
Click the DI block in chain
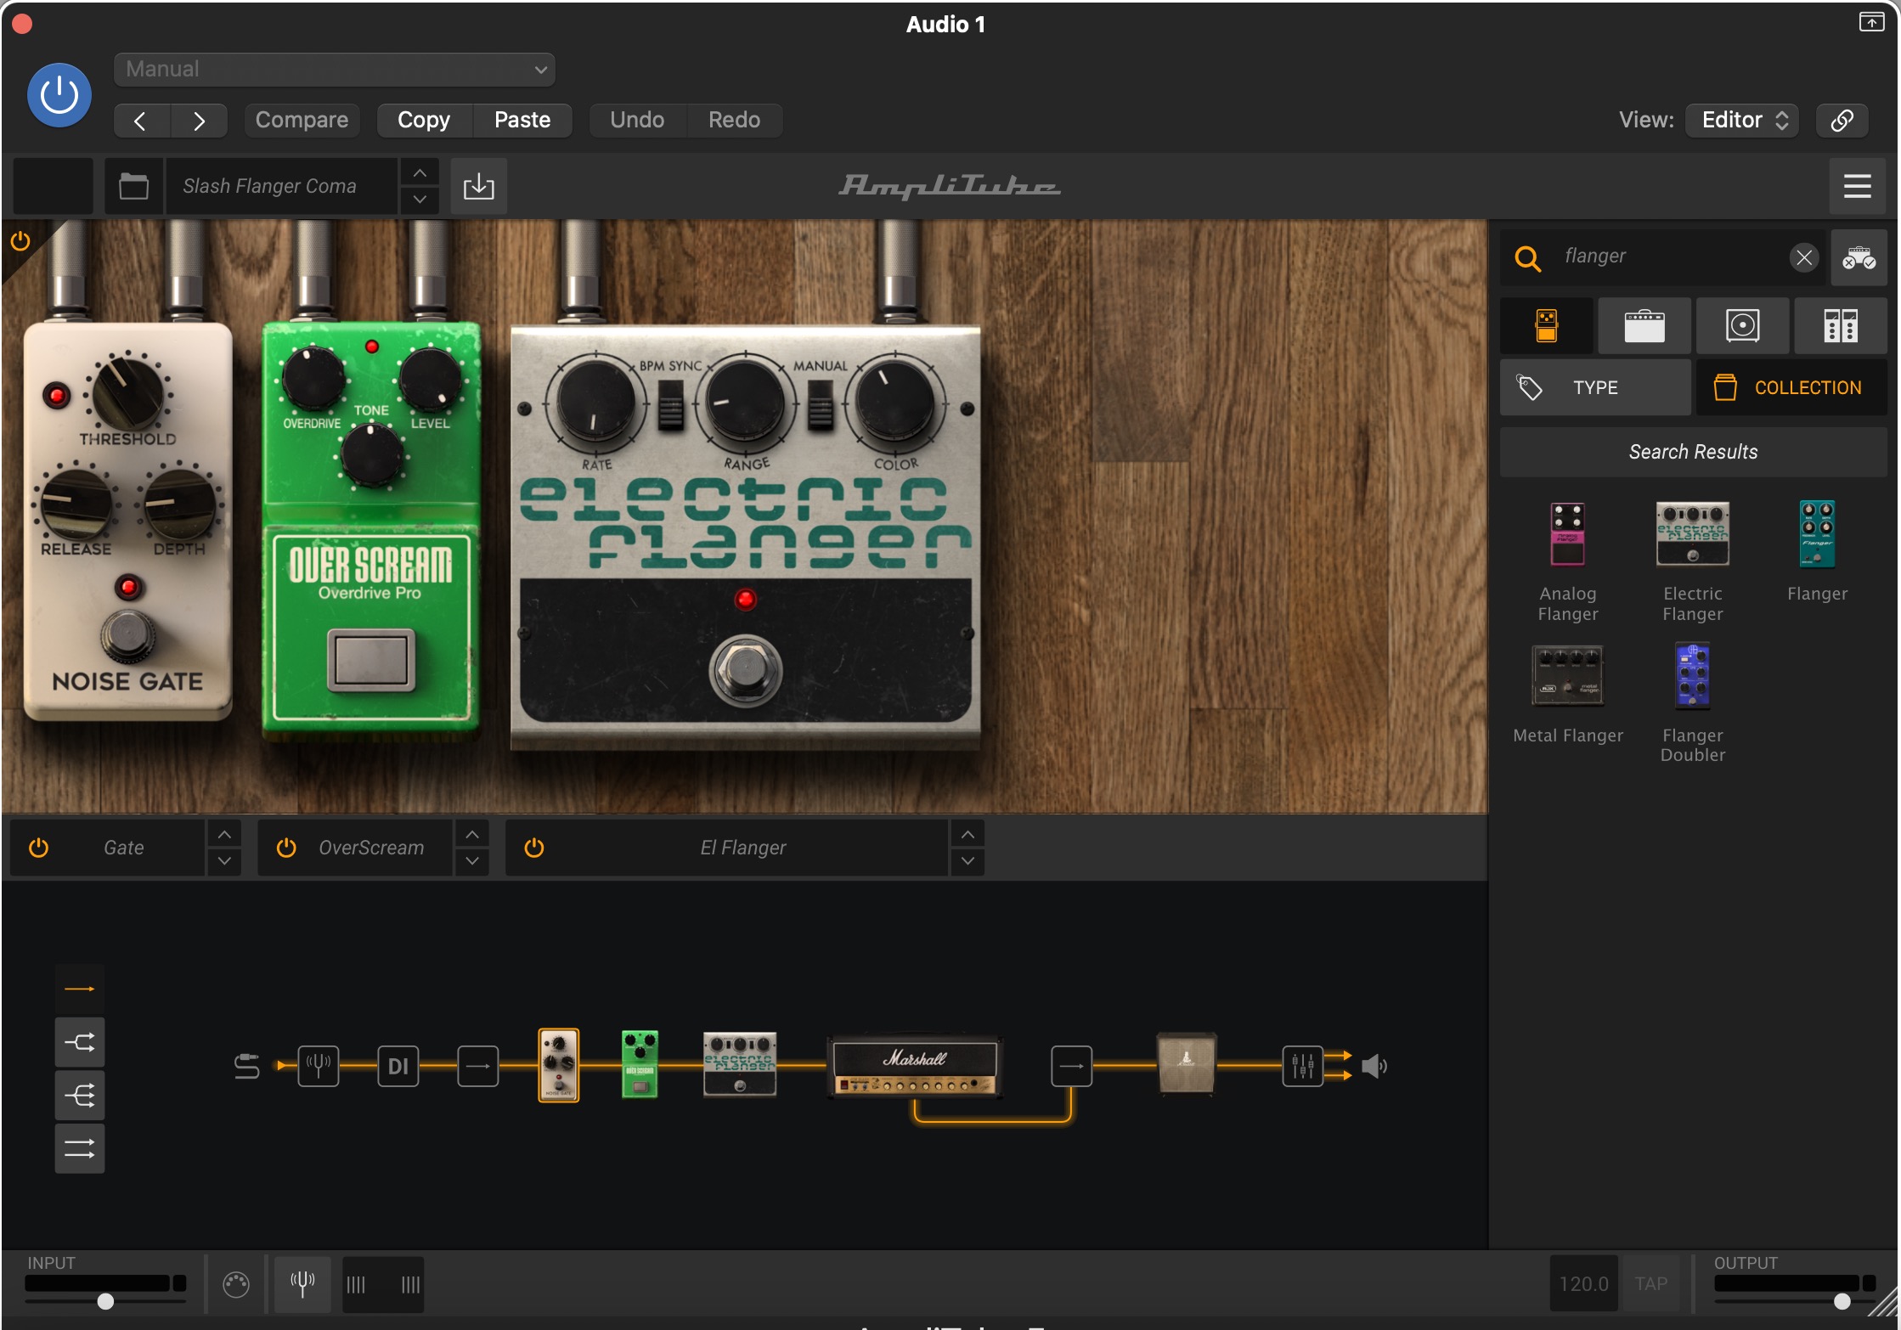pyautogui.click(x=398, y=1066)
